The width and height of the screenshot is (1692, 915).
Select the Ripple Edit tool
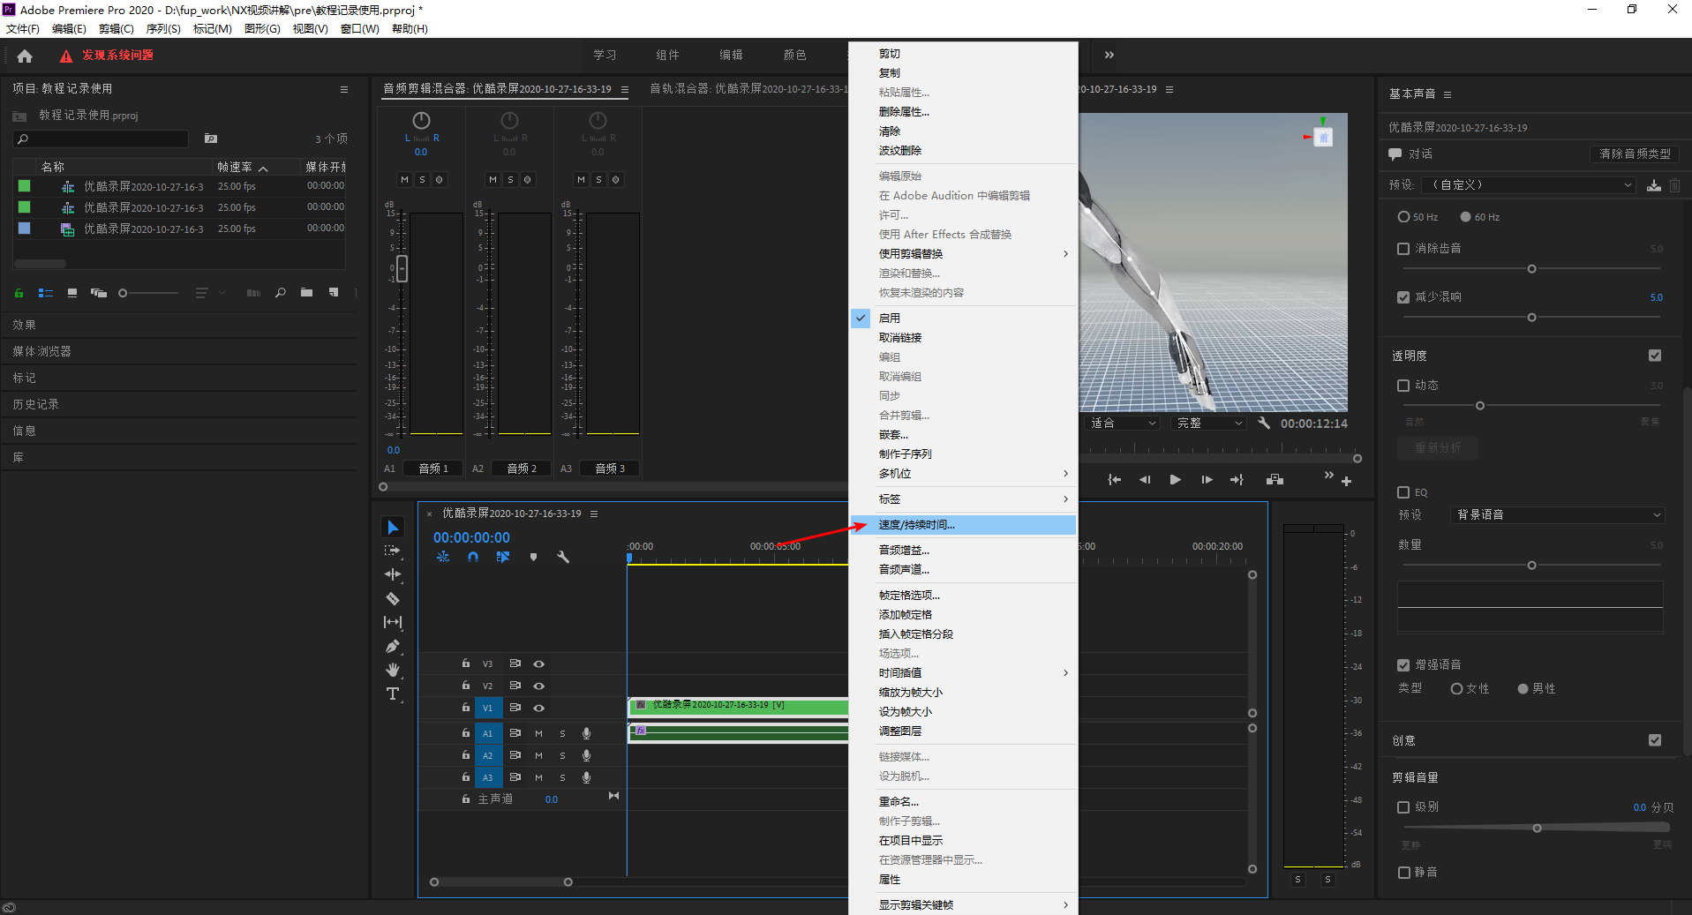(393, 574)
